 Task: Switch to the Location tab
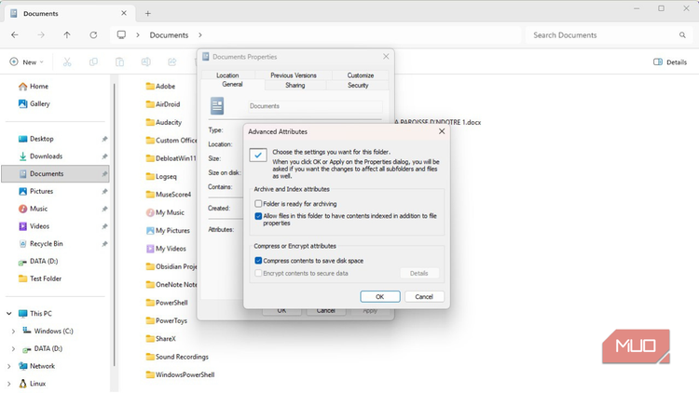point(227,75)
